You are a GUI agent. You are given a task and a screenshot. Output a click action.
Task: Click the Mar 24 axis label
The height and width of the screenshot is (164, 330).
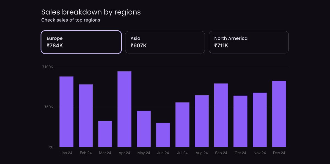[x=105, y=153]
